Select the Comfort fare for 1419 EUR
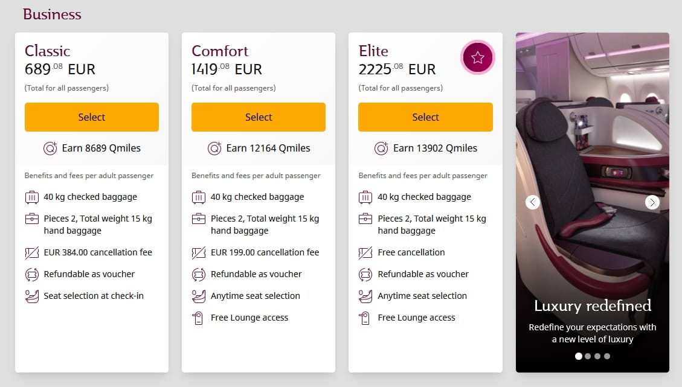Viewport: 682px width, 387px height. (x=259, y=117)
